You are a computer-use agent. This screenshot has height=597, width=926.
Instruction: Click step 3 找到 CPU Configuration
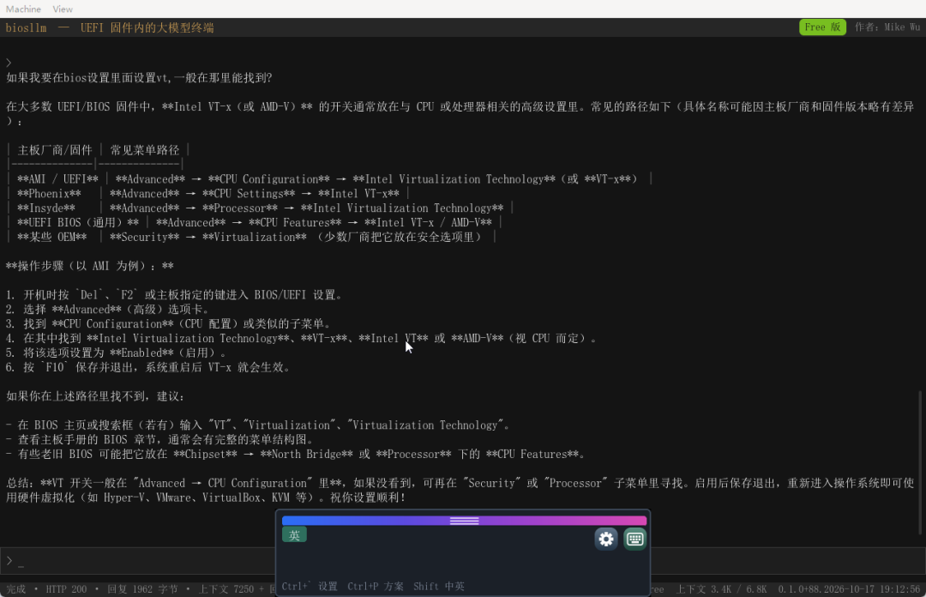pos(168,324)
